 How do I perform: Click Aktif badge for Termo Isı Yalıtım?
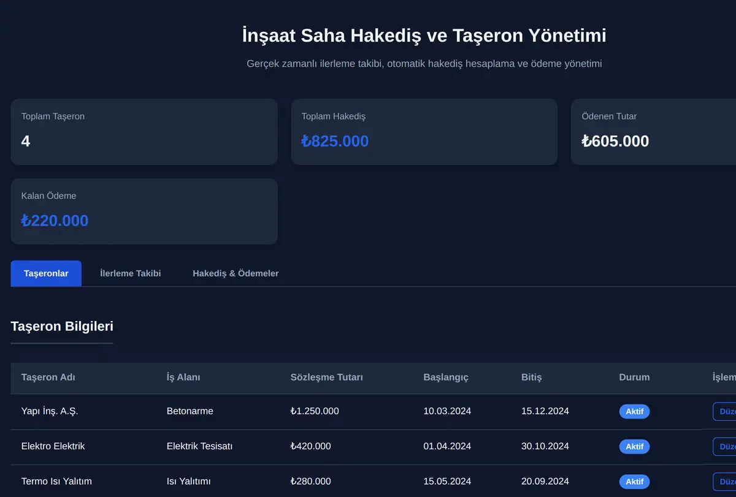(x=634, y=482)
